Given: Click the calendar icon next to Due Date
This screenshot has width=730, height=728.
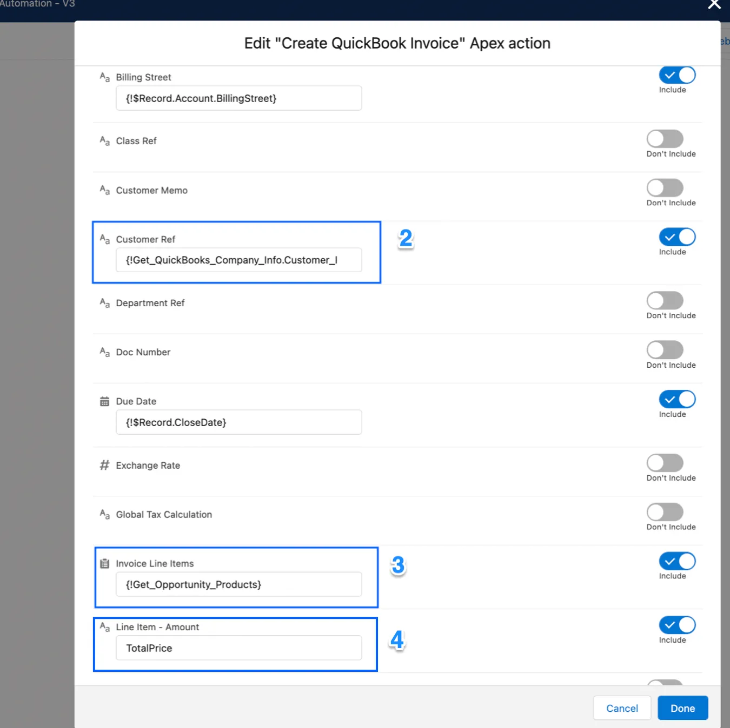Looking at the screenshot, I should 104,401.
